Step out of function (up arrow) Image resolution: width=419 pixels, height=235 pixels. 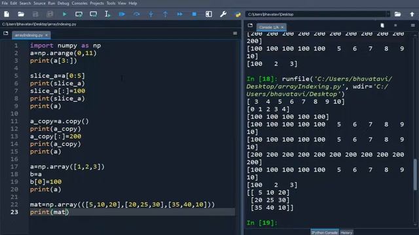166,14
